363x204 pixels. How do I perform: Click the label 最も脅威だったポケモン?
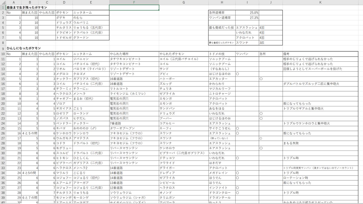point(222,43)
